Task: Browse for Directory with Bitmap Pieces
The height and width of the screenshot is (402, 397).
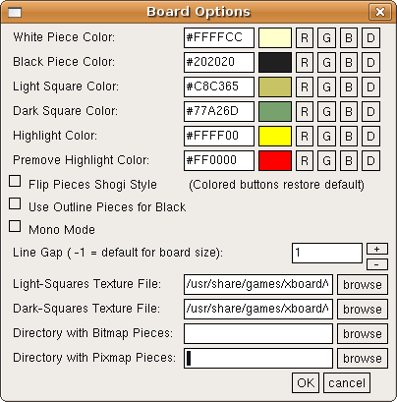Action: coord(363,334)
